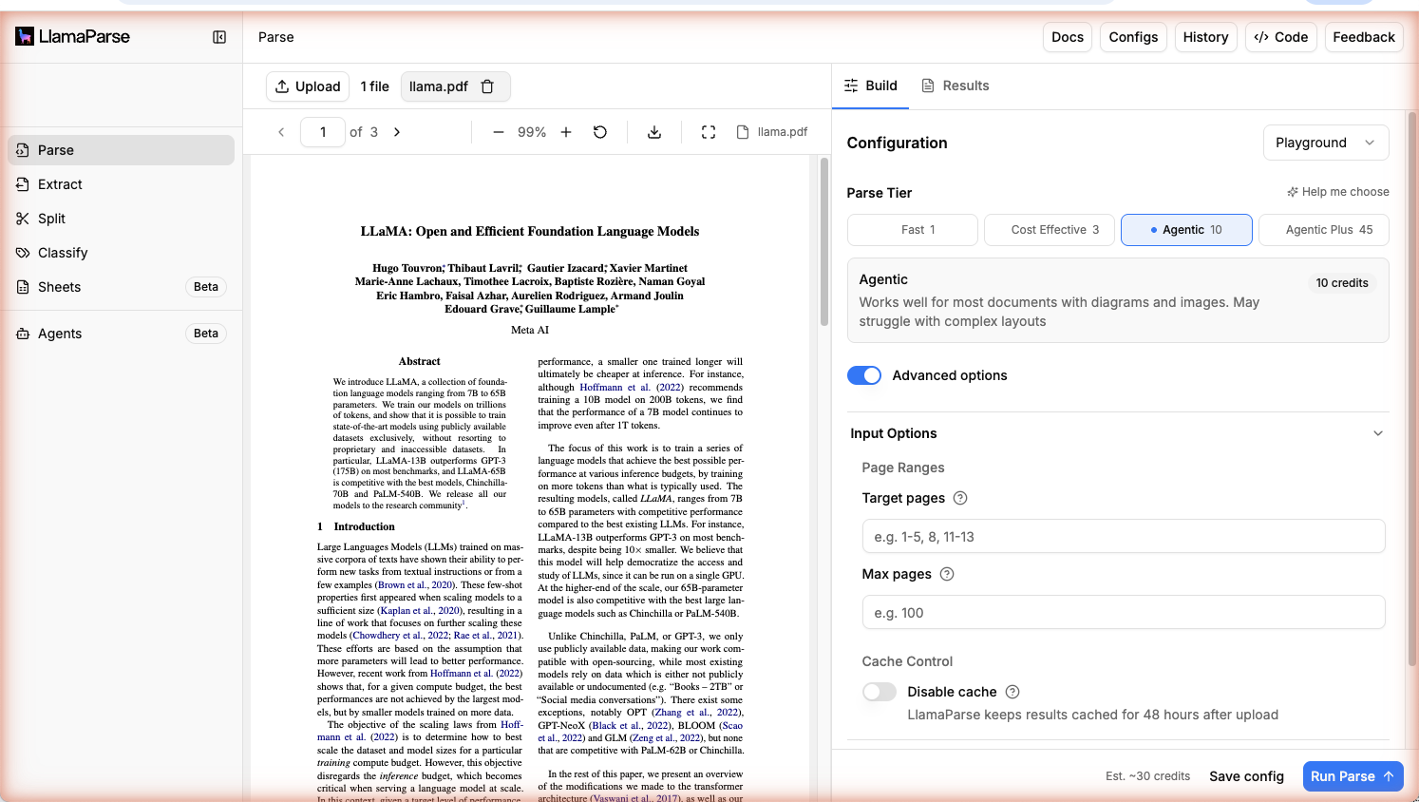The width and height of the screenshot is (1419, 802).
Task: Select the Split tool
Action: [51, 218]
